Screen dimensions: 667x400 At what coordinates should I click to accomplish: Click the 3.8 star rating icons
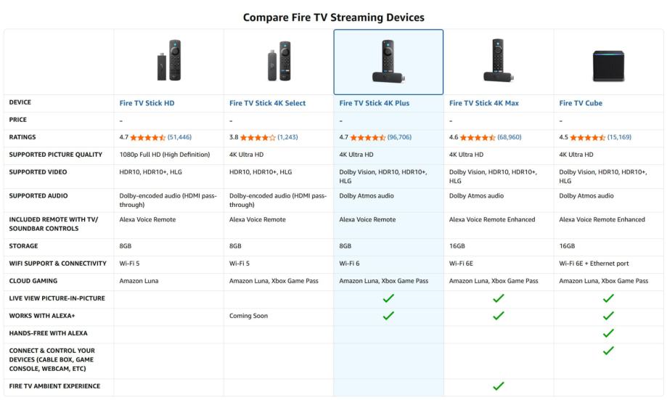click(258, 137)
